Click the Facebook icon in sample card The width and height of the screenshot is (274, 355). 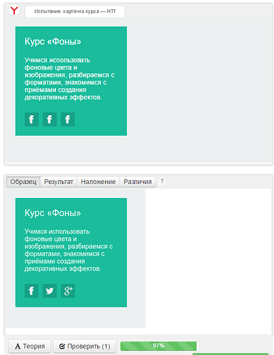click(x=31, y=290)
